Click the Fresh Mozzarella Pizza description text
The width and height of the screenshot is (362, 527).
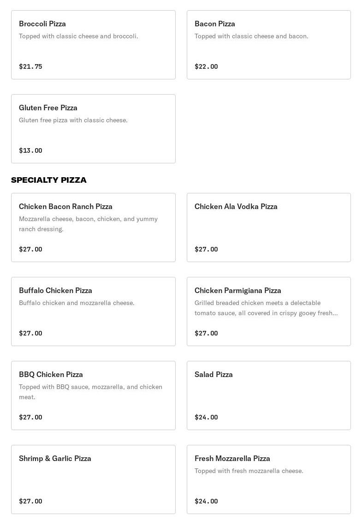tap(249, 471)
